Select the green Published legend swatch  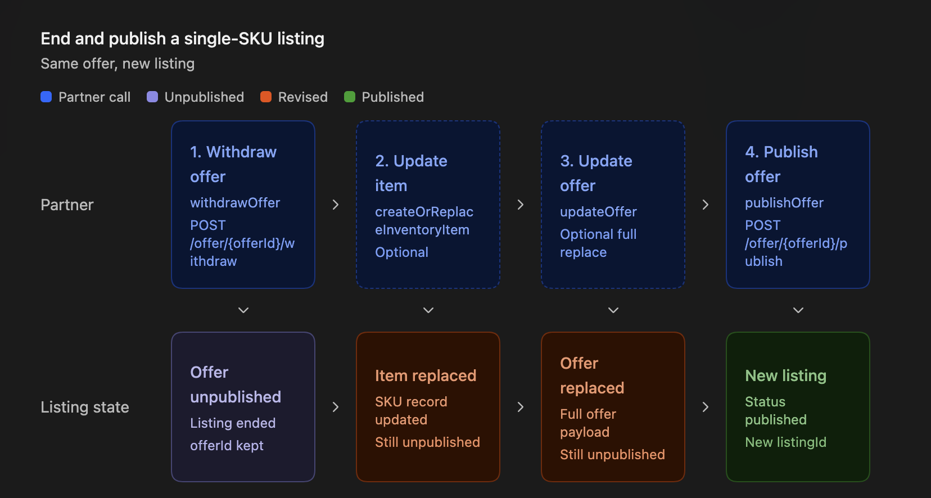(350, 97)
